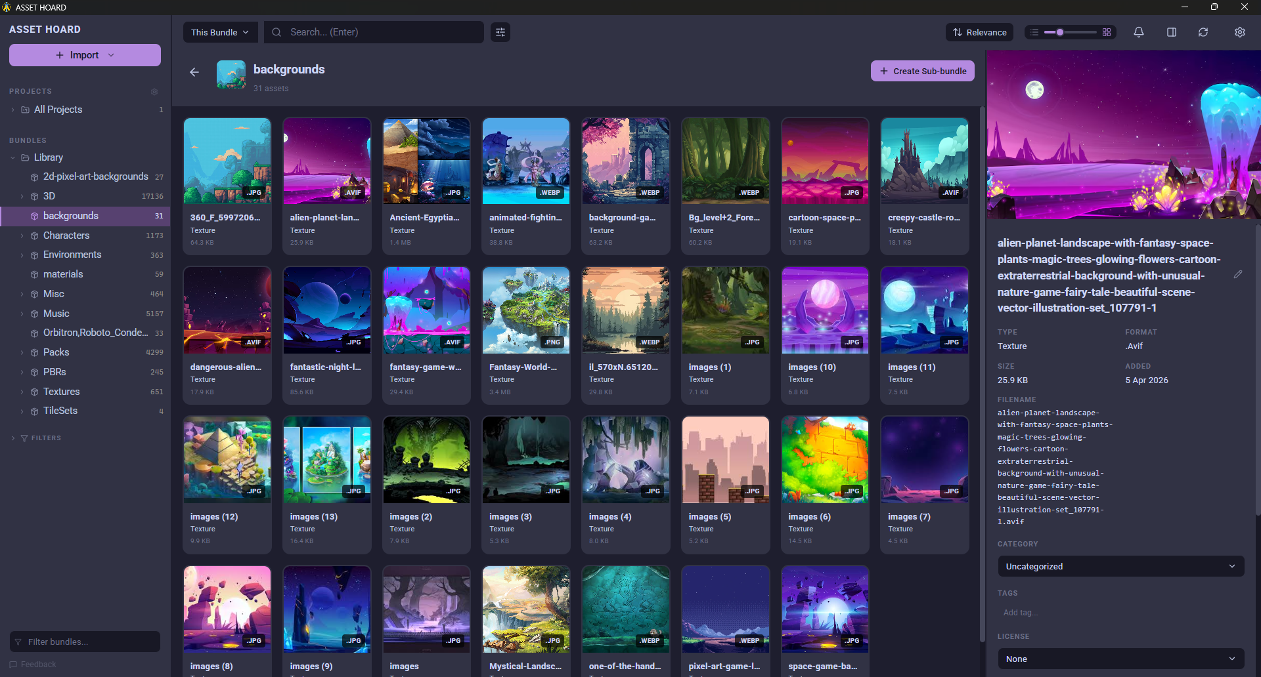The image size is (1261, 677).
Task: Select the Characters bundle in sidebar
Action: pos(66,235)
